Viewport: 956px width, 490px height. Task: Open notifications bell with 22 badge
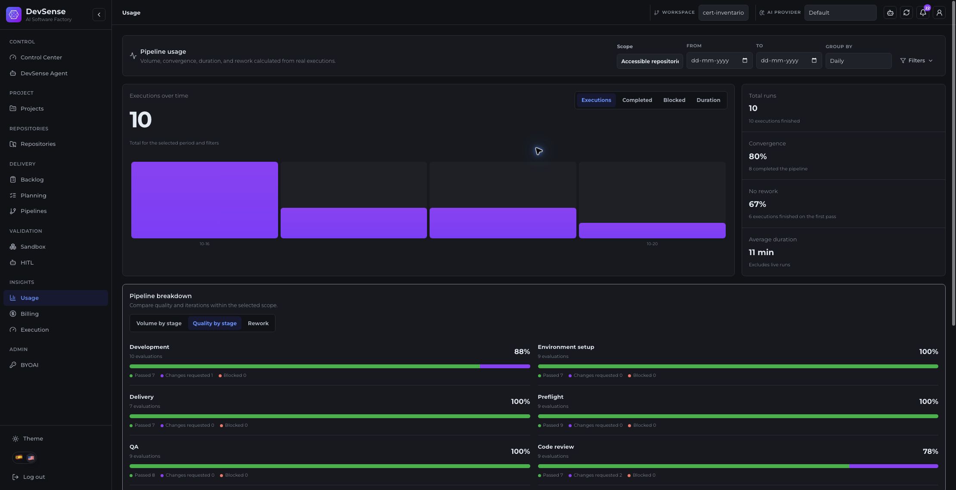coord(923,12)
